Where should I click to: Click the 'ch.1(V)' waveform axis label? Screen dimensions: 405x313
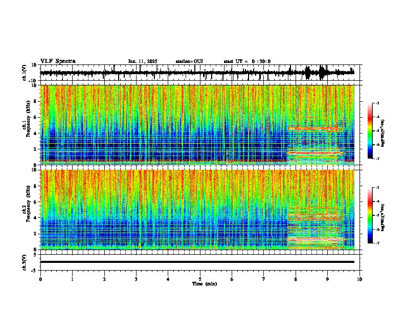pyautogui.click(x=24, y=73)
